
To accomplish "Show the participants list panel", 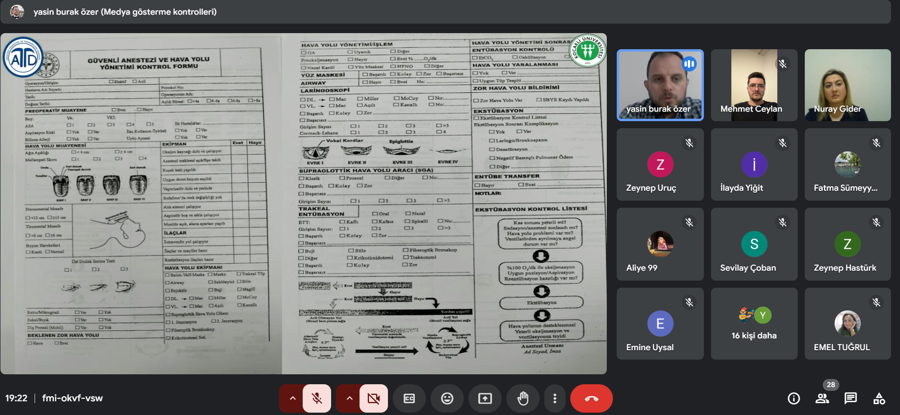I will pos(822,398).
